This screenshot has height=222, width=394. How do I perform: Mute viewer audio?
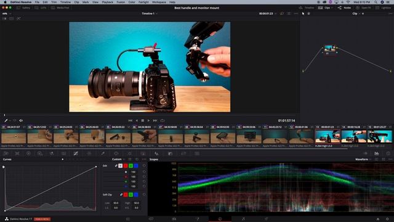pyautogui.click(x=21, y=121)
